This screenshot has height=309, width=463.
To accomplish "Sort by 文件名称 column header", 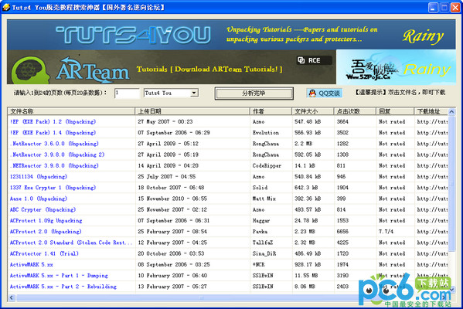I will pos(71,111).
